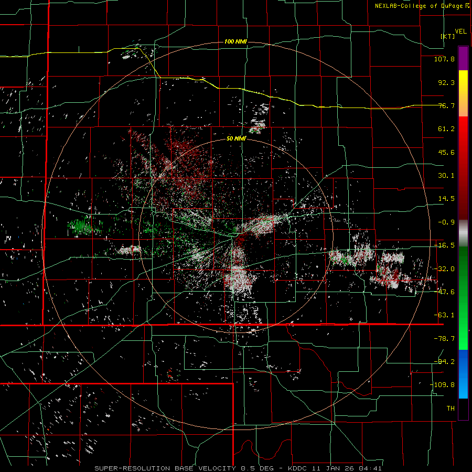Click the NEXLAB-College of DuPage watermark text

pyautogui.click(x=422, y=6)
